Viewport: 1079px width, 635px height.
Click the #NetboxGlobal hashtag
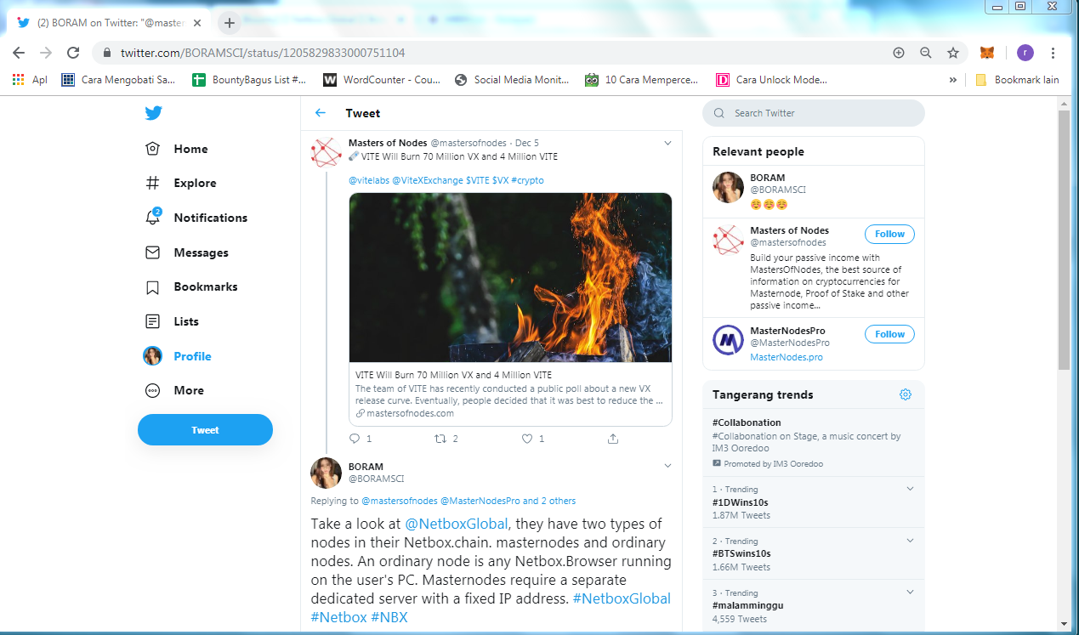click(x=622, y=598)
